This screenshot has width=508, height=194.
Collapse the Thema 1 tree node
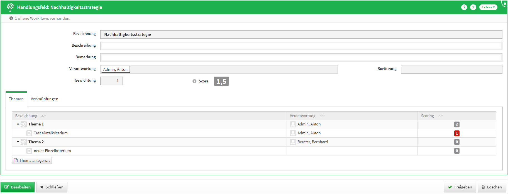[x=18, y=124]
